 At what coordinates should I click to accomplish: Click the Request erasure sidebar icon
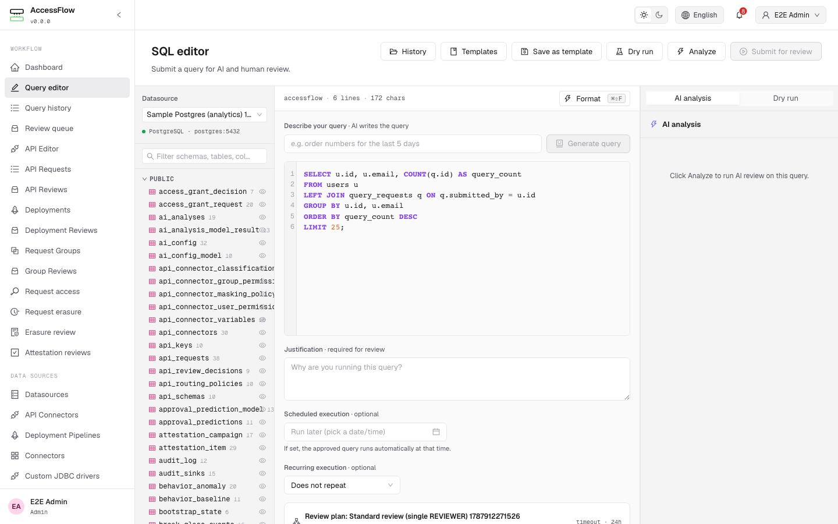tap(15, 312)
